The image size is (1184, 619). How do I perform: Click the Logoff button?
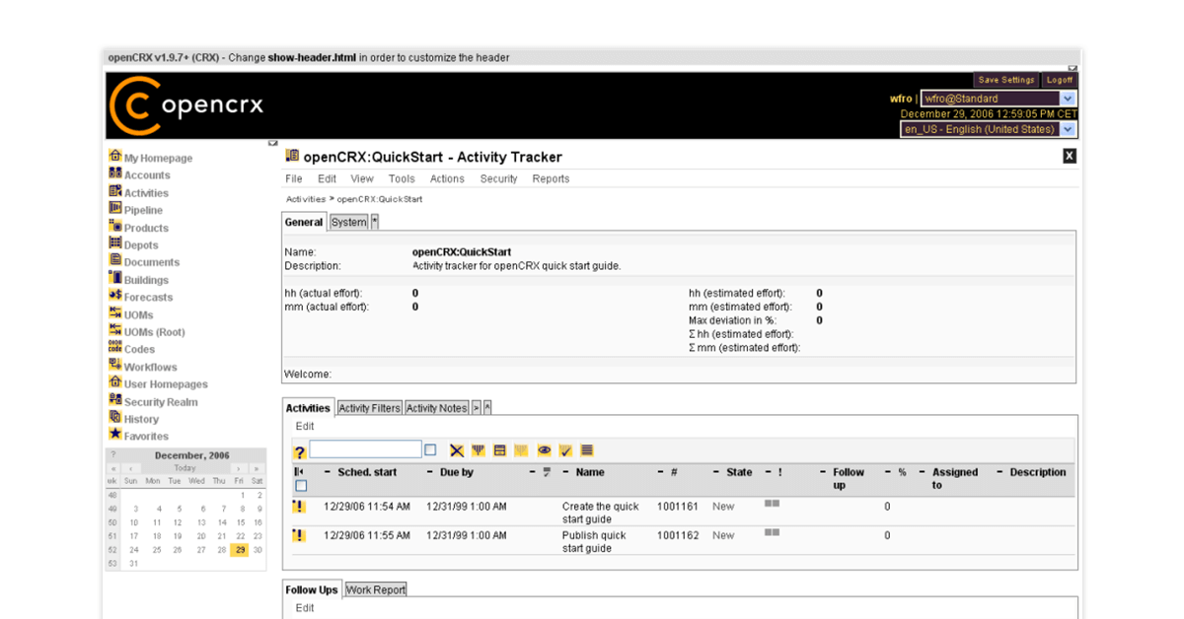1060,80
